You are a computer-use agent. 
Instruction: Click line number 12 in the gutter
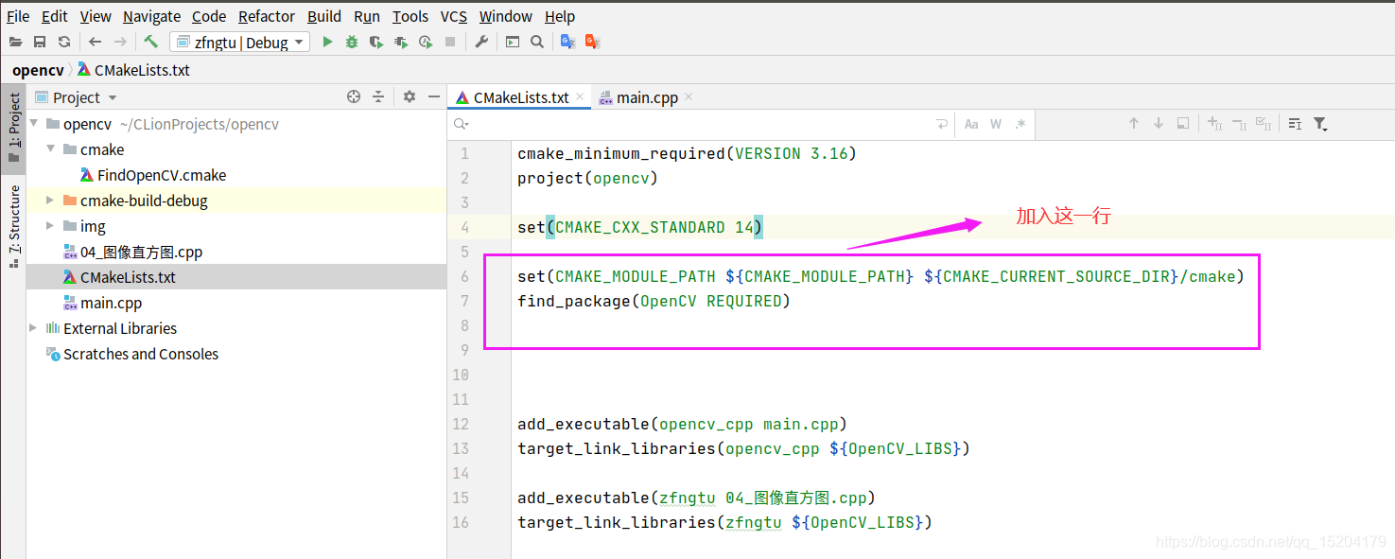pyautogui.click(x=461, y=424)
